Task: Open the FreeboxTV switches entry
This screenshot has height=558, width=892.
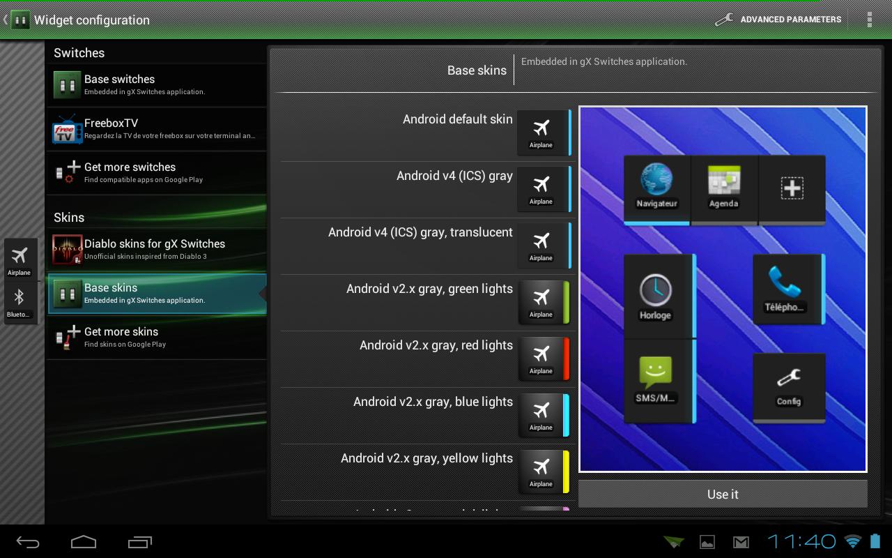Action: 156,129
